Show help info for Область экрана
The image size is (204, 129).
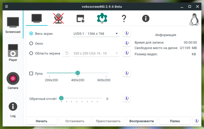(127, 53)
